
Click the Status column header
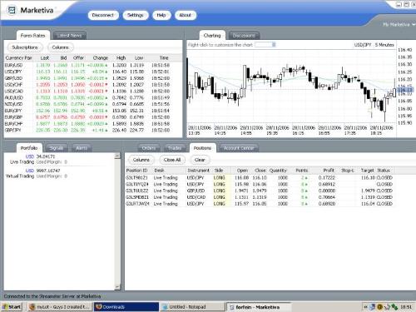coord(384,171)
